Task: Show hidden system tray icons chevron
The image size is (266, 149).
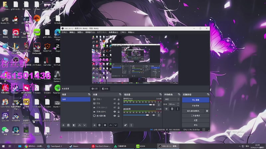Action: click(239, 146)
